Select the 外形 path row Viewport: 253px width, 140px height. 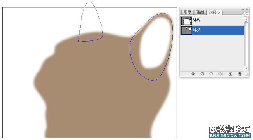tap(212, 21)
